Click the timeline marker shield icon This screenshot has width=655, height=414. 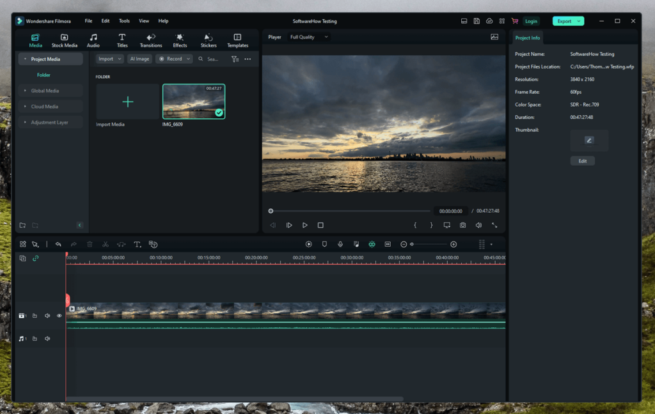coord(324,245)
